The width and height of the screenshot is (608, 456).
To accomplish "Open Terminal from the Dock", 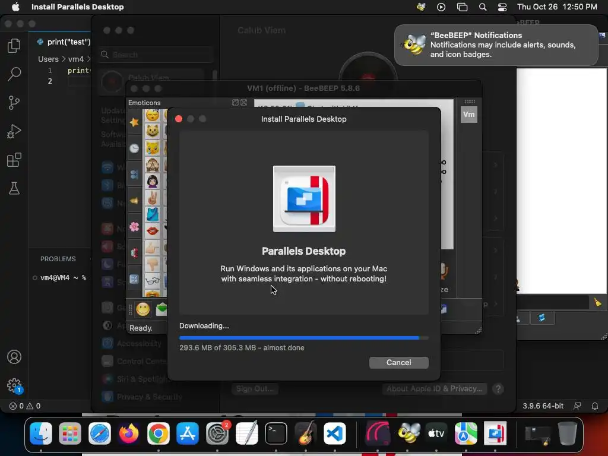I will [275, 433].
